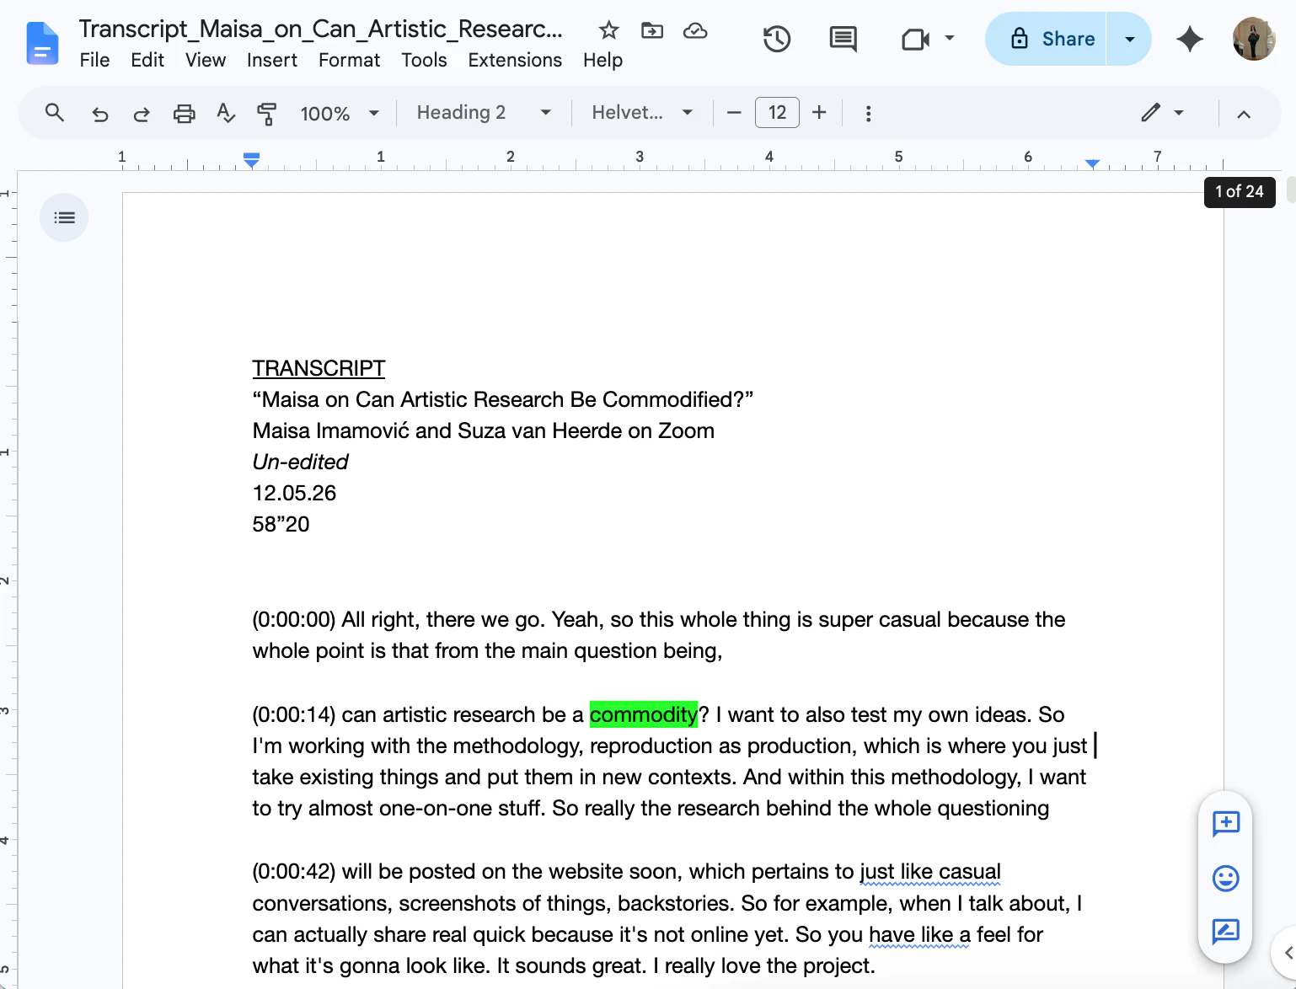Open the video call options dropdown arrow
The image size is (1296, 989).
click(x=950, y=38)
